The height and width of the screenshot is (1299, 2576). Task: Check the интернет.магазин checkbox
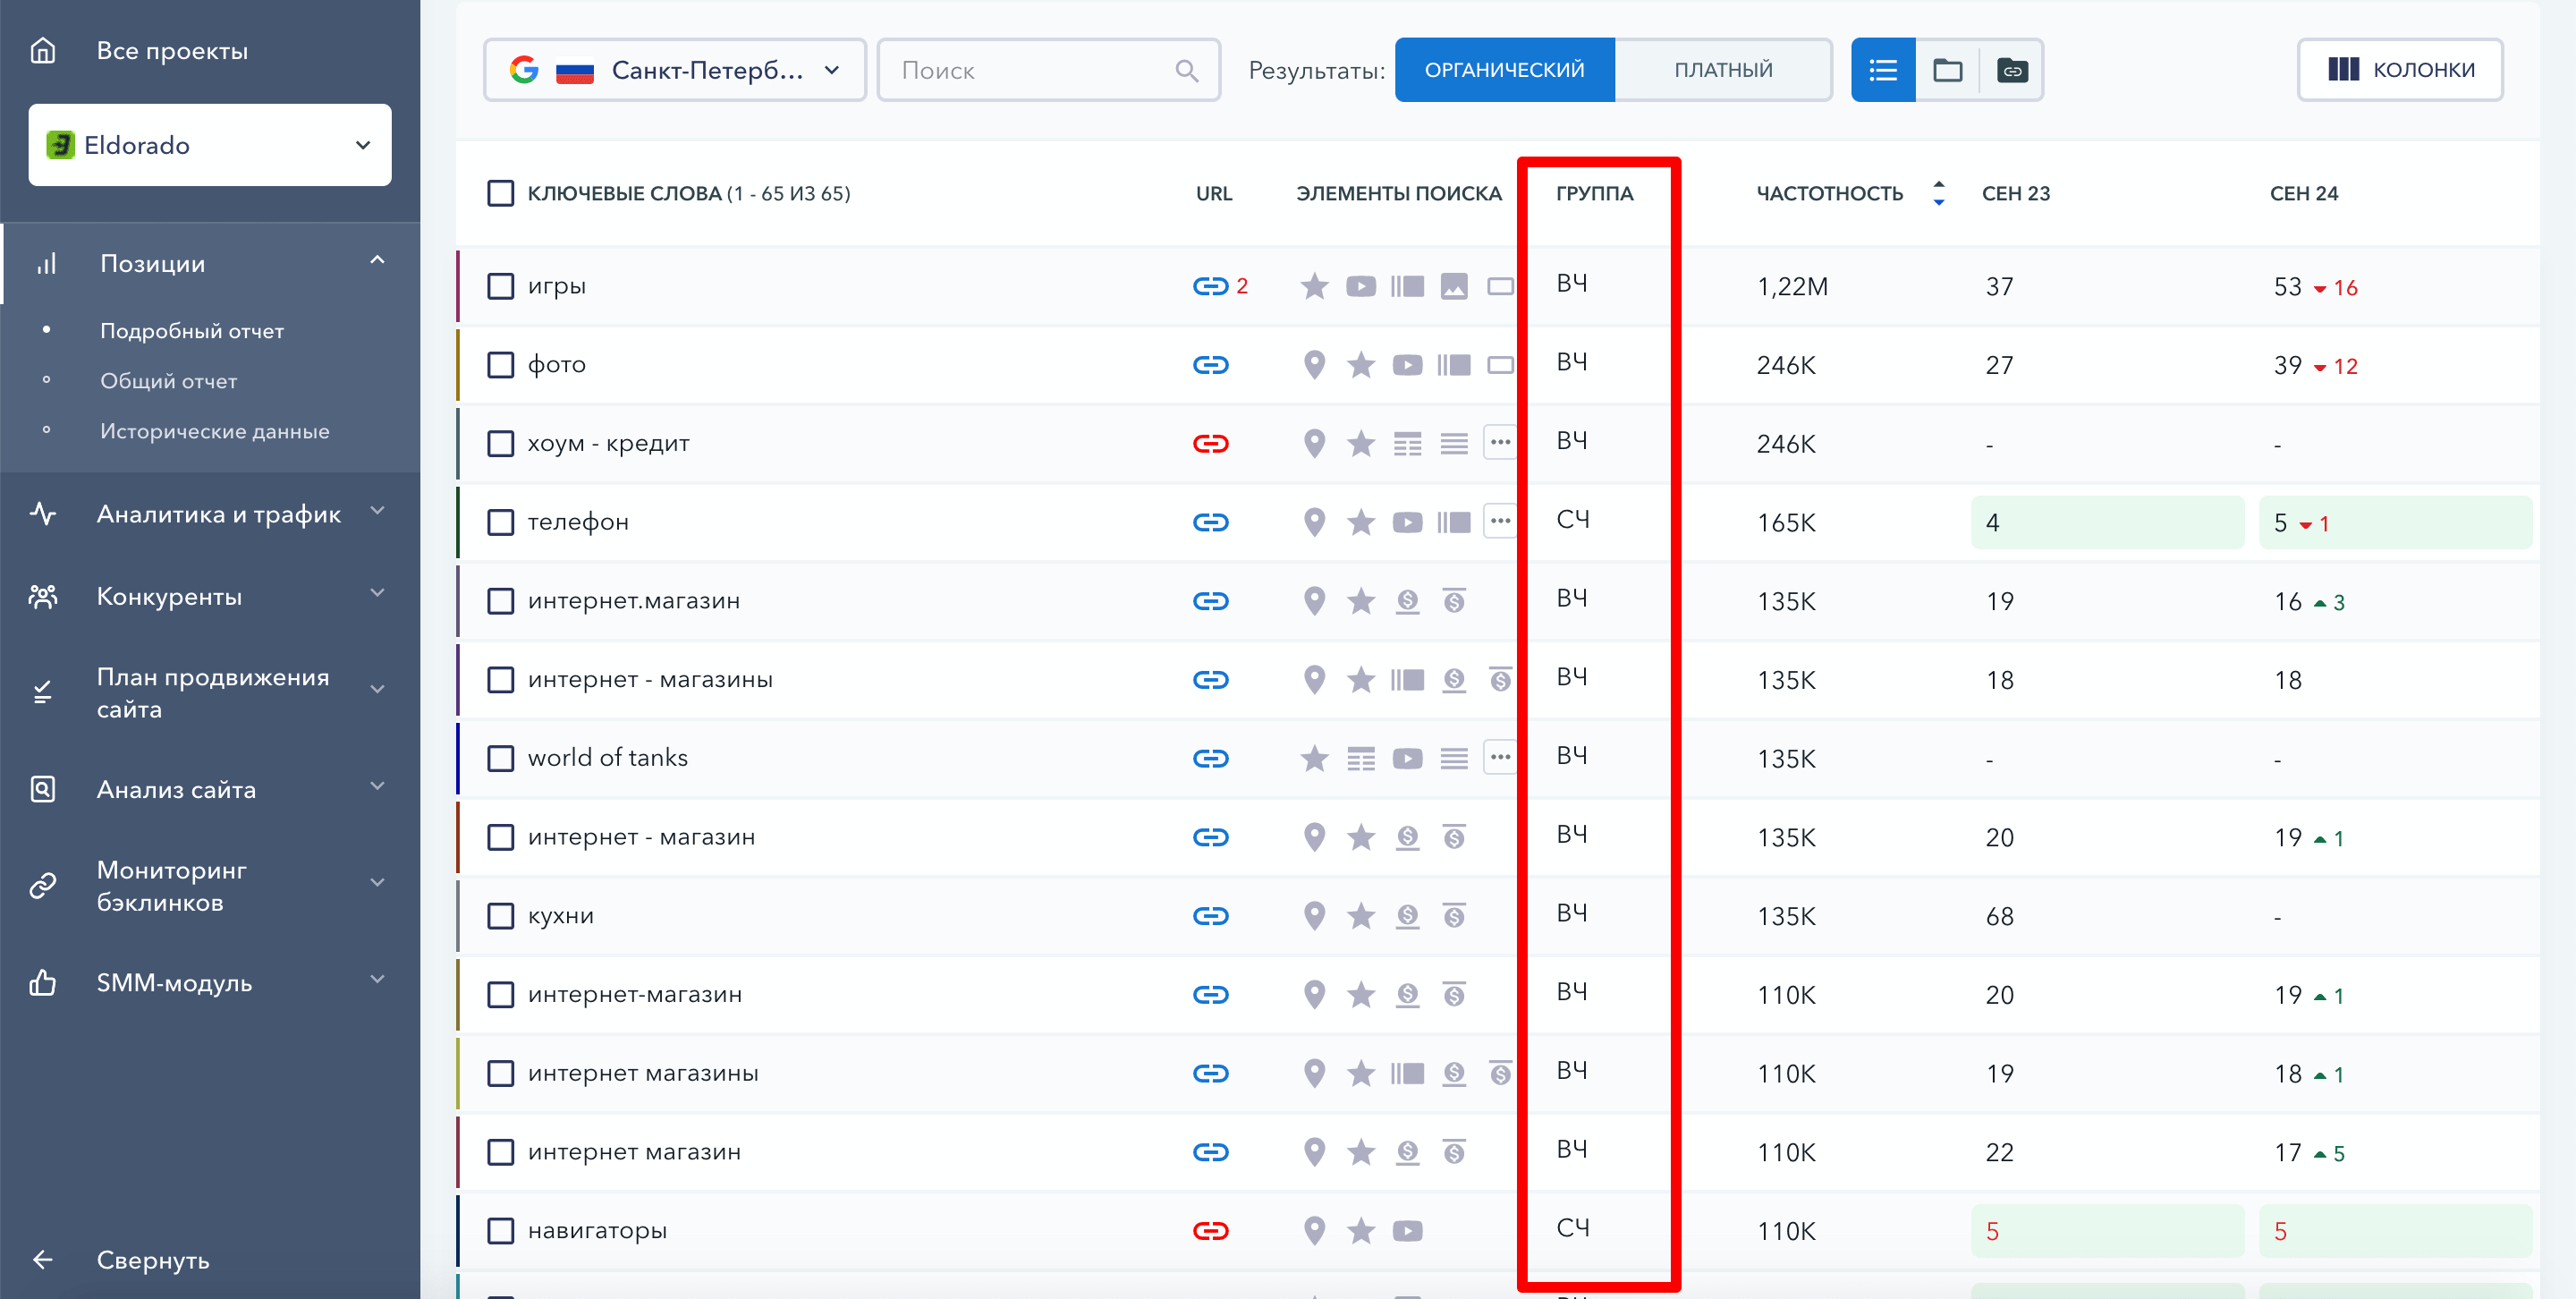tap(500, 601)
